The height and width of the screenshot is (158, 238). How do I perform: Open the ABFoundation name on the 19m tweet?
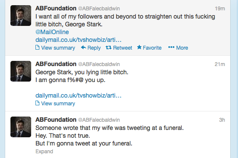point(56,8)
